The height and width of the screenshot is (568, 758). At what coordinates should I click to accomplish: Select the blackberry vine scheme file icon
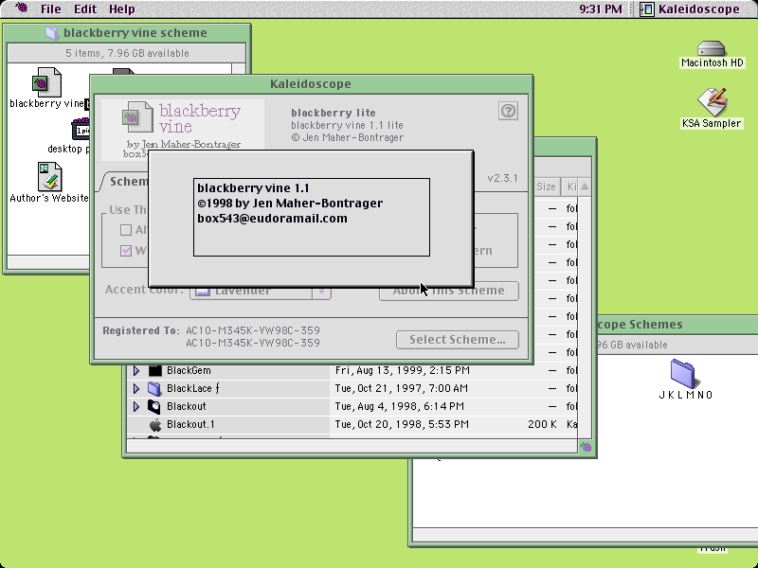click(46, 83)
